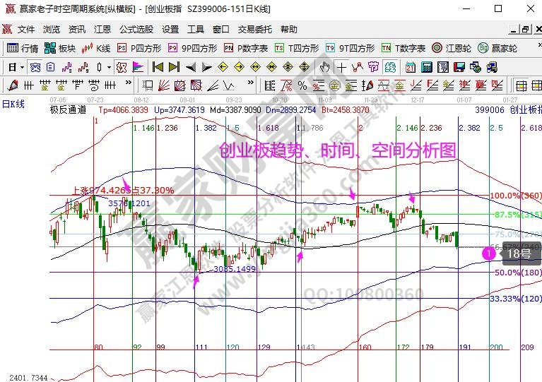Open the 交易委托 menu
The width and height of the screenshot is (542, 382).
pos(254,30)
